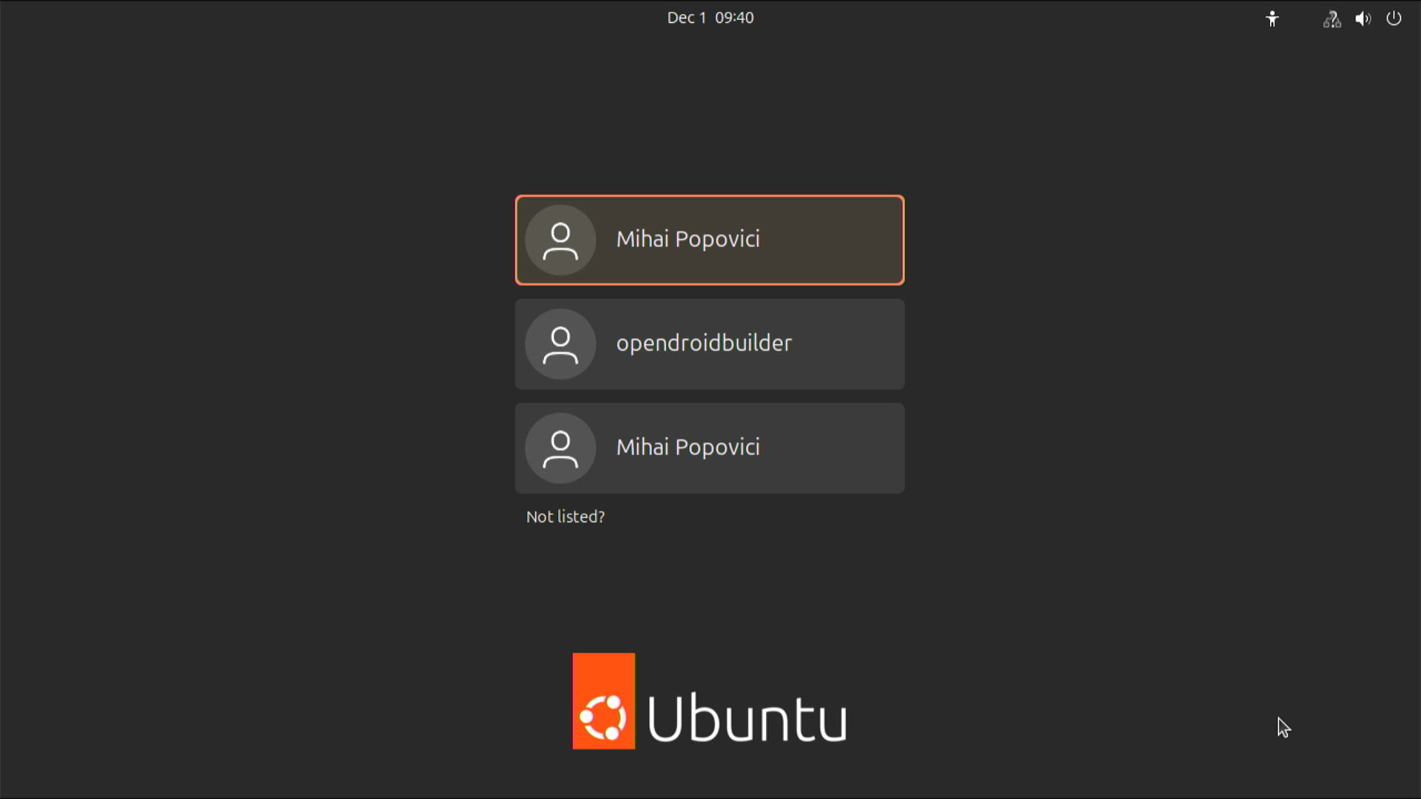
Task: Open the clock menu in top bar
Action: 710,18
